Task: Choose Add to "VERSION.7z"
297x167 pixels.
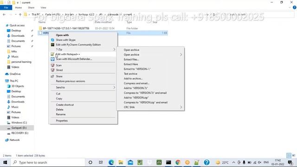Action: (x=150, y=88)
